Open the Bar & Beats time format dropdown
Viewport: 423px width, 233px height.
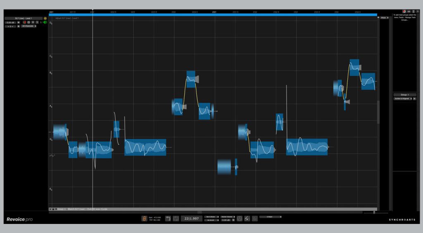click(211, 217)
